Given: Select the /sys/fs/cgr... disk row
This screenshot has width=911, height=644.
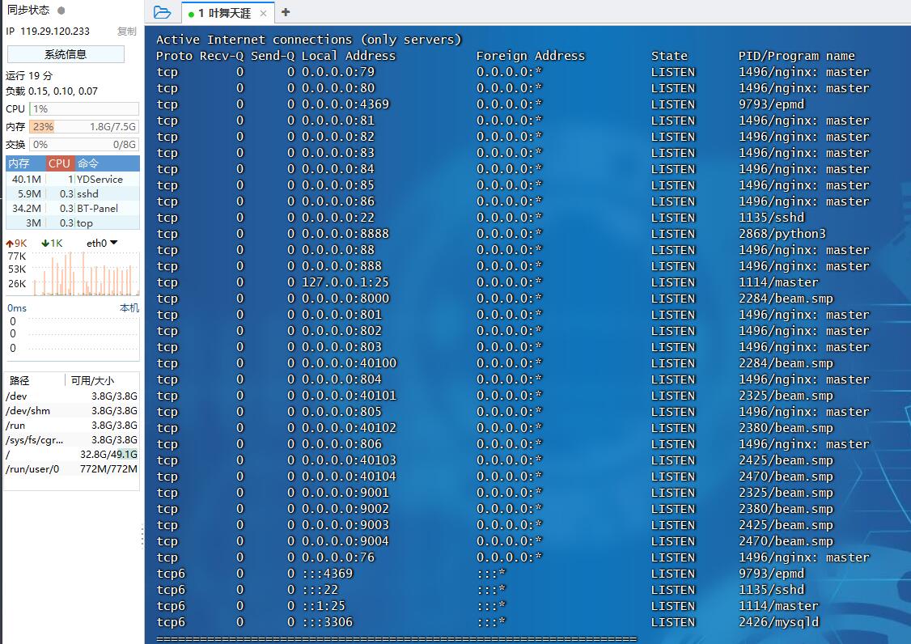Looking at the screenshot, I should tap(72, 440).
